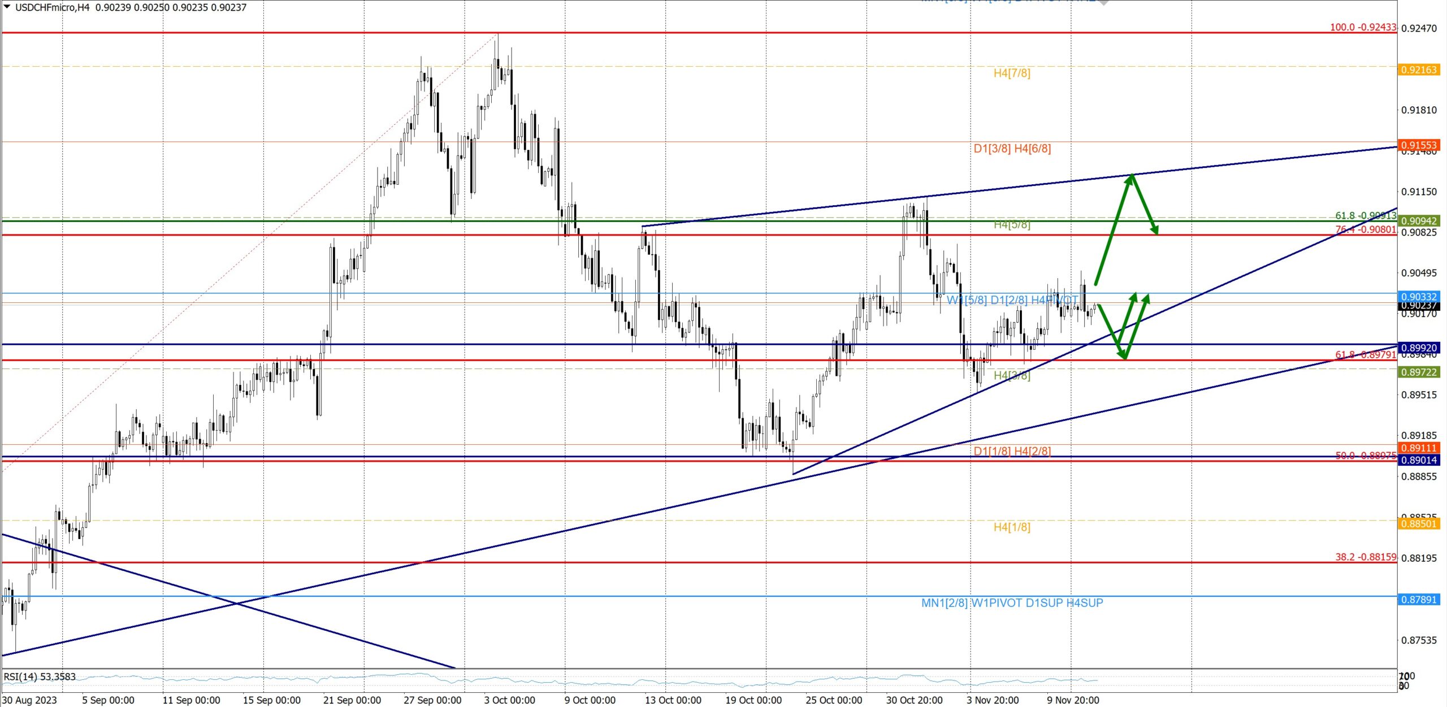The image size is (1447, 707).
Task: Click the peak of the upper green arrow
Action: coord(1131,175)
